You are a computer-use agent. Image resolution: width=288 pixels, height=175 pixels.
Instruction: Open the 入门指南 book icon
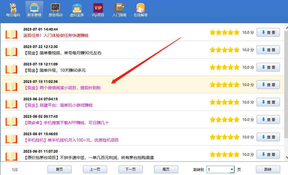point(119,10)
